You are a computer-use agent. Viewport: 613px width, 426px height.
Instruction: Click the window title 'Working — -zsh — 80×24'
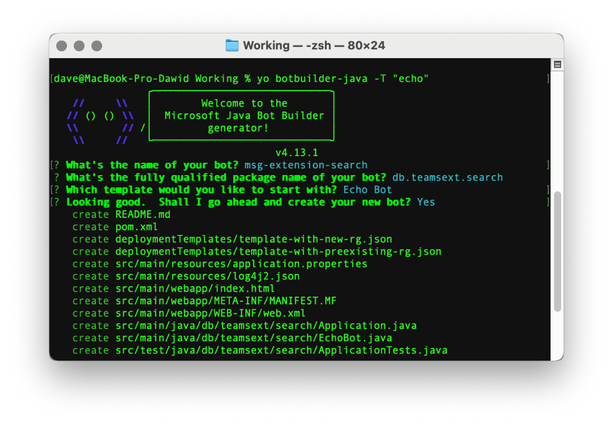[x=314, y=45]
